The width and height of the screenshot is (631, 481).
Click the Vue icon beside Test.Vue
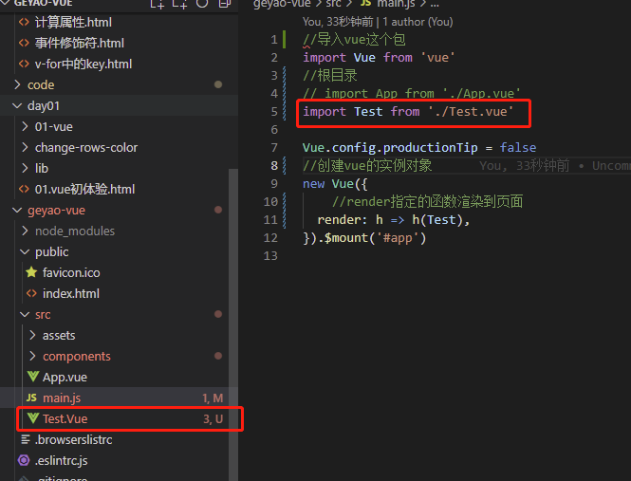tap(33, 418)
